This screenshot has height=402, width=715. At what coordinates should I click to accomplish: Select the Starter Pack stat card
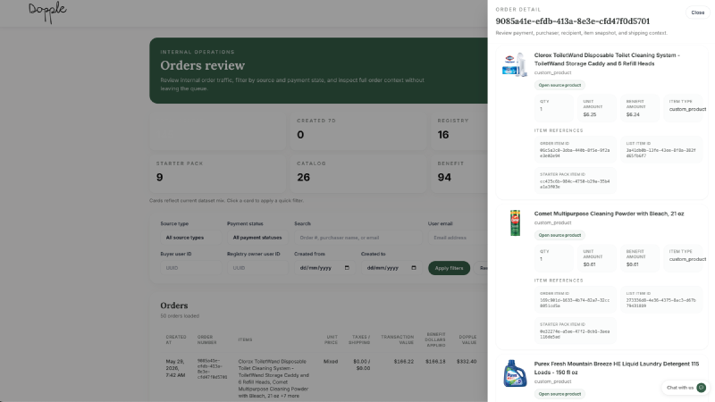217,173
